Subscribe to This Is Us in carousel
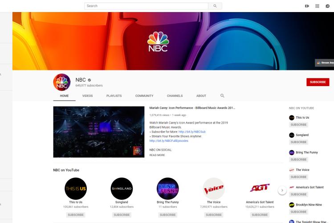The image size is (334, 223). pyautogui.click(x=76, y=215)
